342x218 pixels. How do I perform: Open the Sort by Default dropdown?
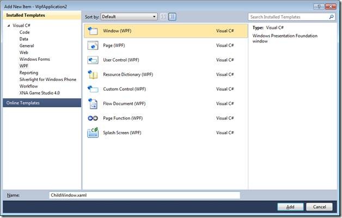pos(129,16)
